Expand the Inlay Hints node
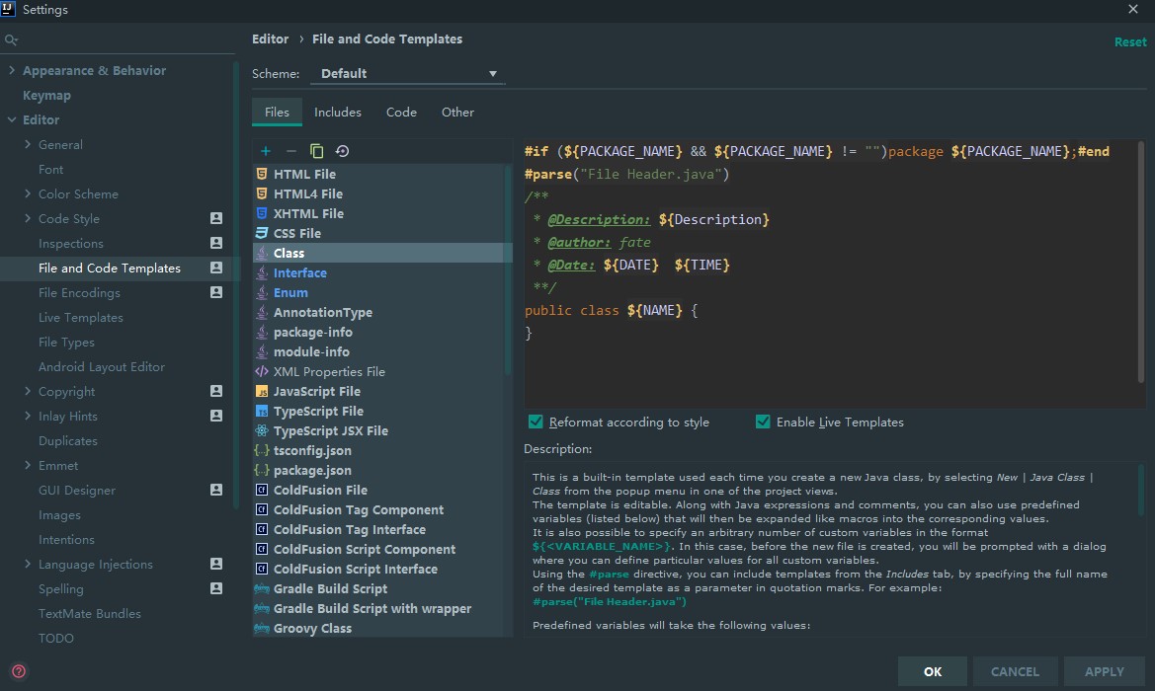This screenshot has width=1155, height=691. coord(28,416)
